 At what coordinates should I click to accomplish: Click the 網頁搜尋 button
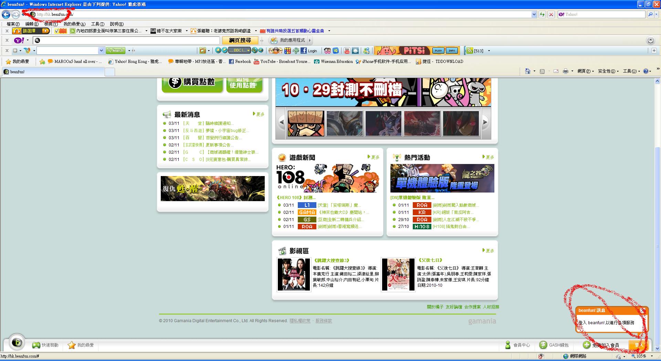pyautogui.click(x=240, y=40)
